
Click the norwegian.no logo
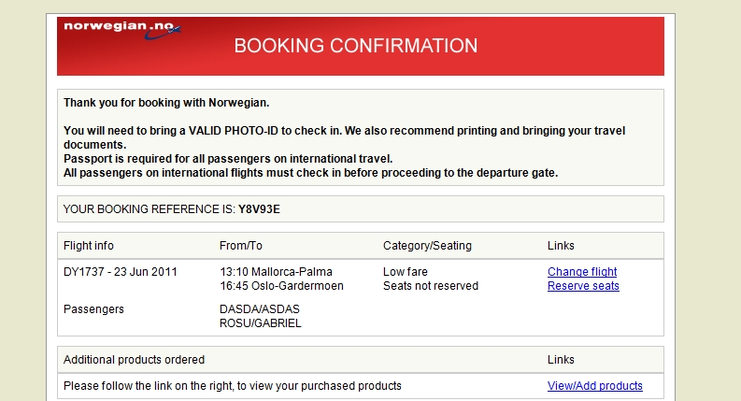tap(121, 29)
